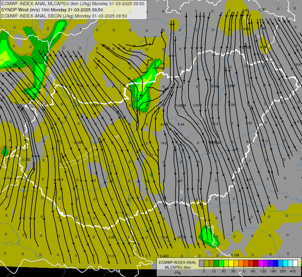The height and width of the screenshot is (277, 302).
Task: Click the white swatch at legend end
Action: (296, 263)
